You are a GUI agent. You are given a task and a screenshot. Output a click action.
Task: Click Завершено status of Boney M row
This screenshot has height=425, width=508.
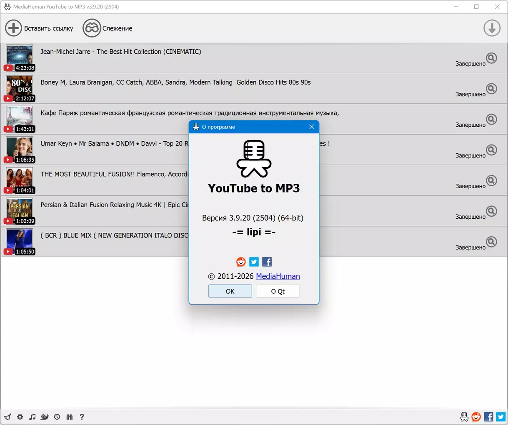[470, 94]
